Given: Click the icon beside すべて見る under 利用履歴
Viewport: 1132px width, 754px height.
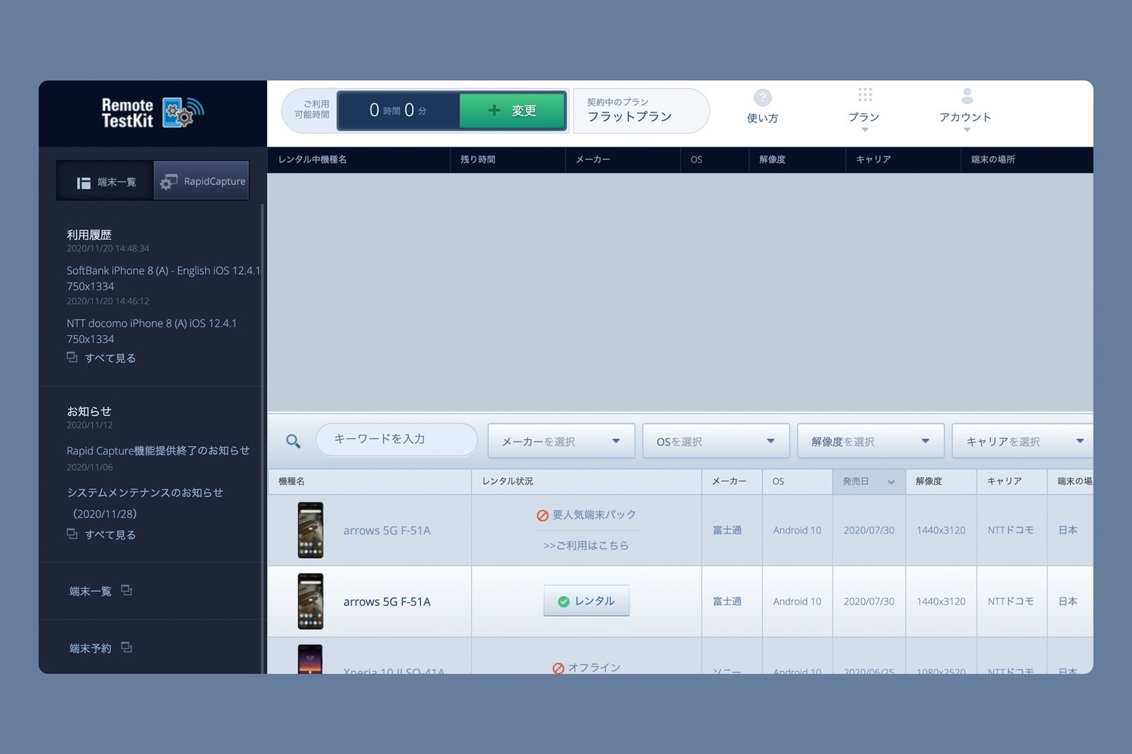Looking at the screenshot, I should point(72,357).
